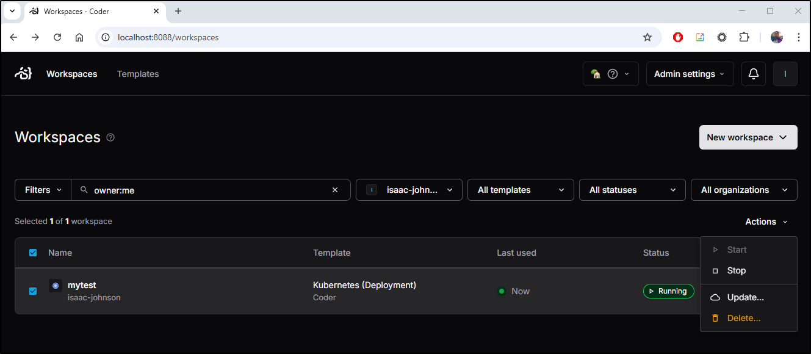811x354 pixels.
Task: Reload the page with refresh icon
Action: [x=57, y=37]
